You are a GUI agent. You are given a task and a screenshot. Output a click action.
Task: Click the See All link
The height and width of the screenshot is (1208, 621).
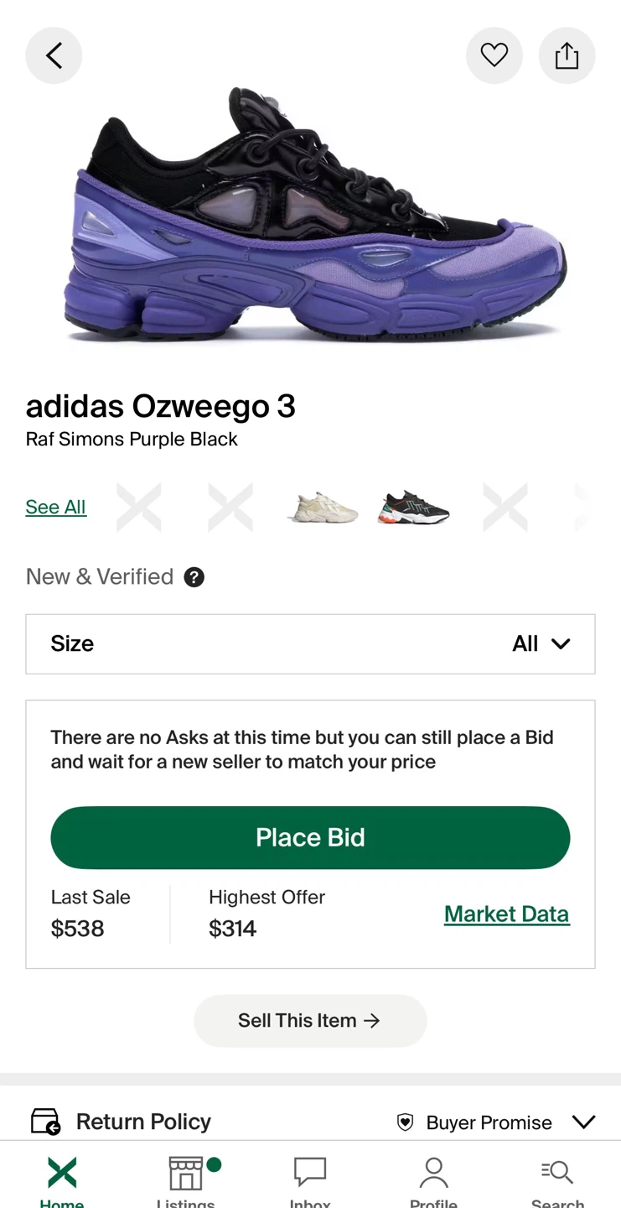pyautogui.click(x=56, y=507)
